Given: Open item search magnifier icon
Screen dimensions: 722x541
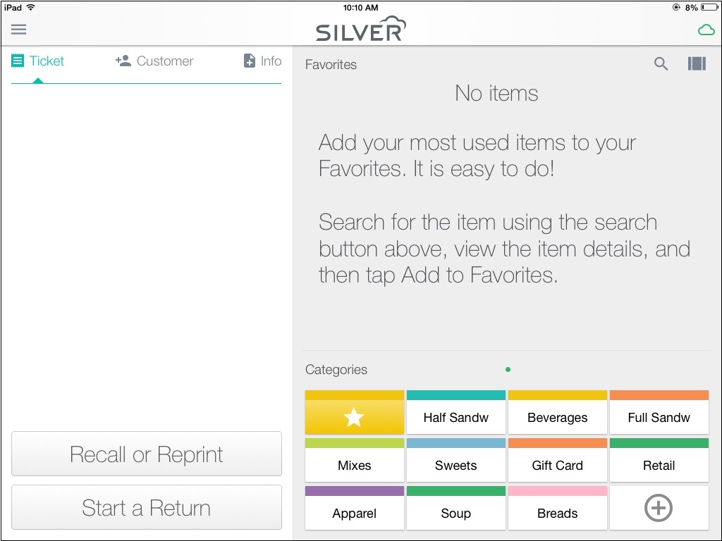Looking at the screenshot, I should tap(661, 63).
